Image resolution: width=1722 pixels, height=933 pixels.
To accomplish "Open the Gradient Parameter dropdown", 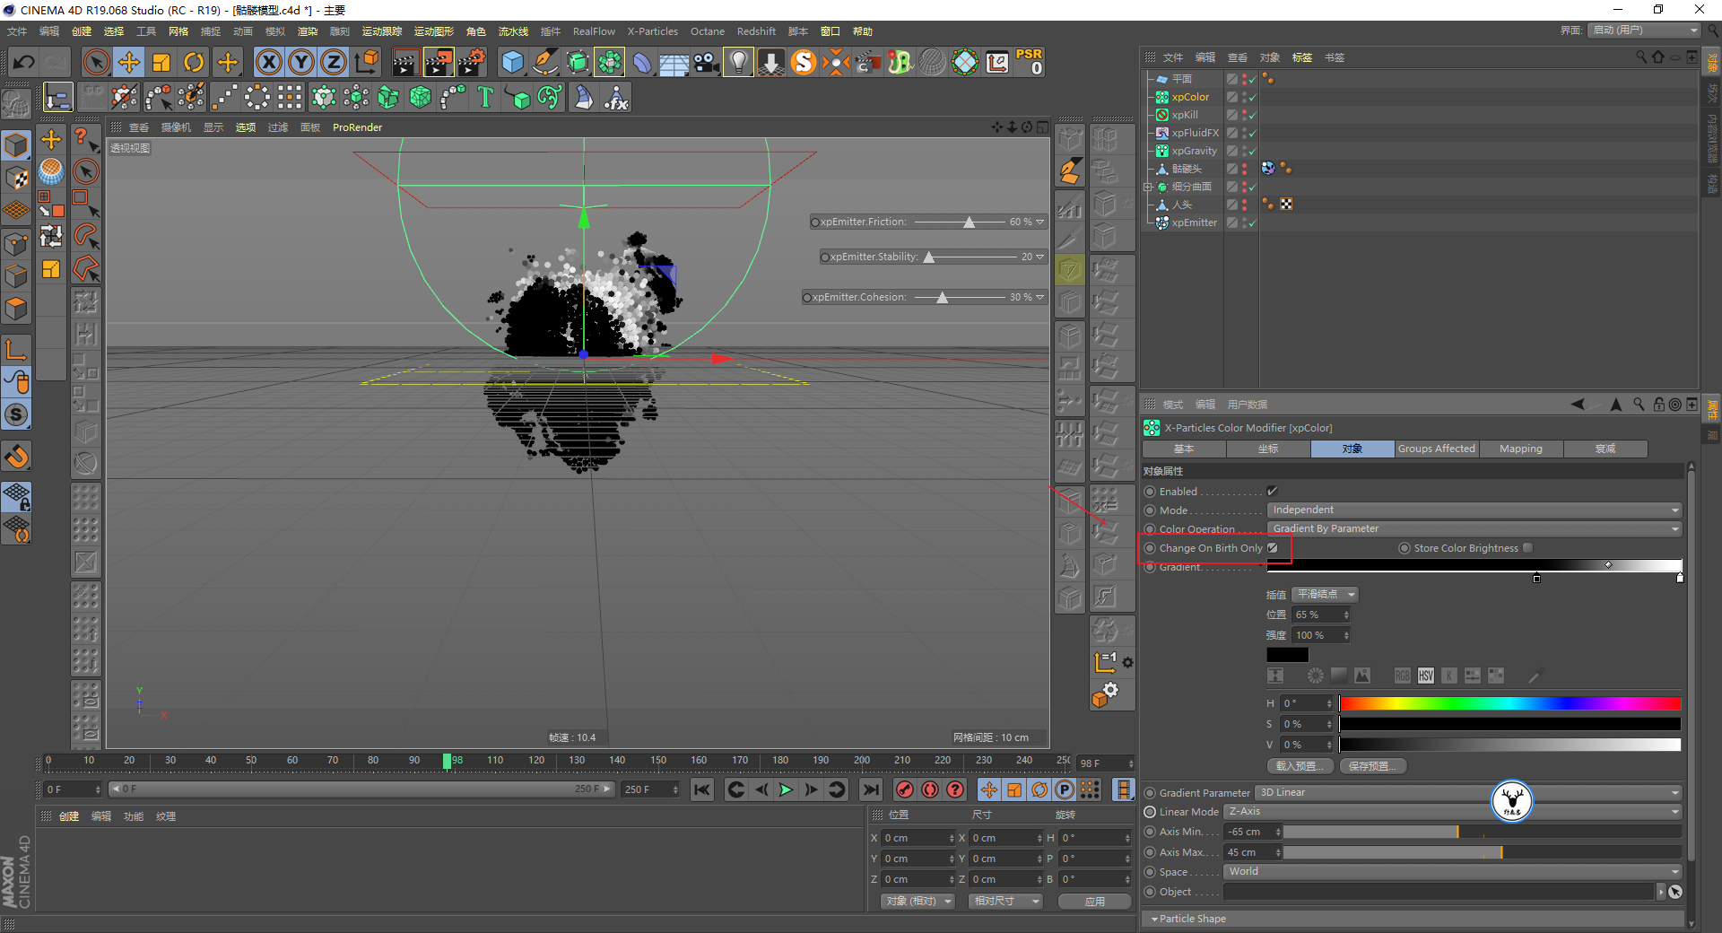I will (1468, 793).
